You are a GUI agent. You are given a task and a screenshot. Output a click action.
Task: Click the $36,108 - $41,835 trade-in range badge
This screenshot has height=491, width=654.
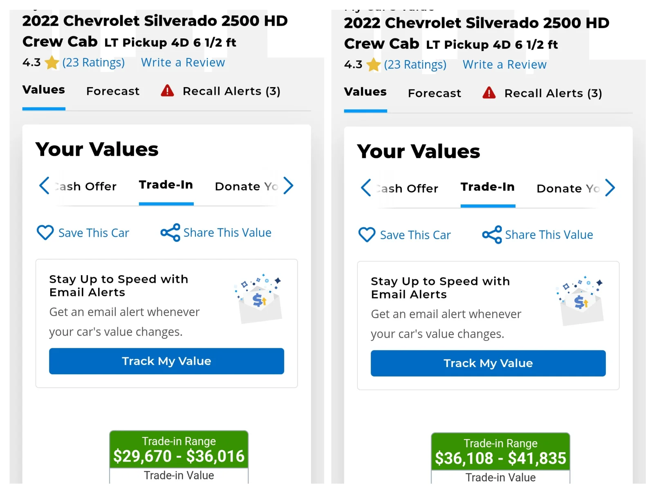click(x=500, y=452)
